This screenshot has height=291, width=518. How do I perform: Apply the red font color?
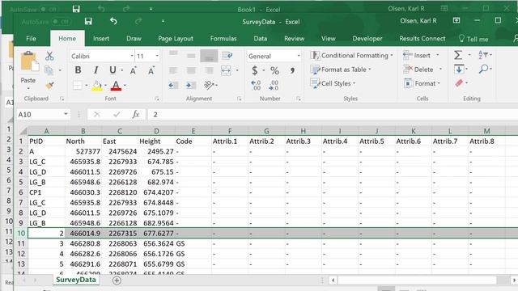116,86
